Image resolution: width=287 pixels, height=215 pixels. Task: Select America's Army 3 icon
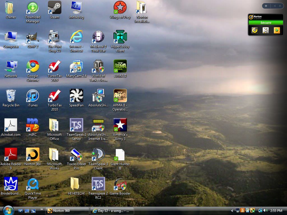click(x=120, y=125)
